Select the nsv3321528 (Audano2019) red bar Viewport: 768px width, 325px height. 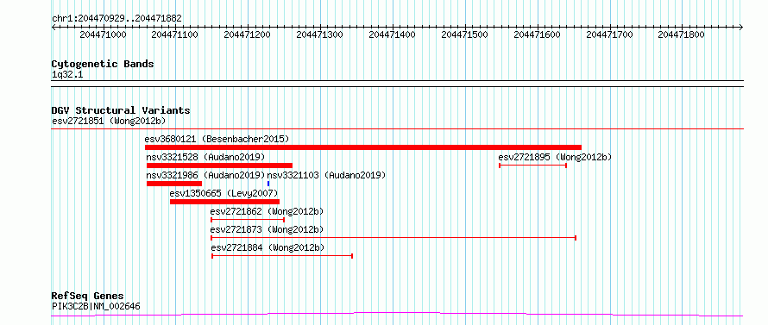(x=219, y=166)
